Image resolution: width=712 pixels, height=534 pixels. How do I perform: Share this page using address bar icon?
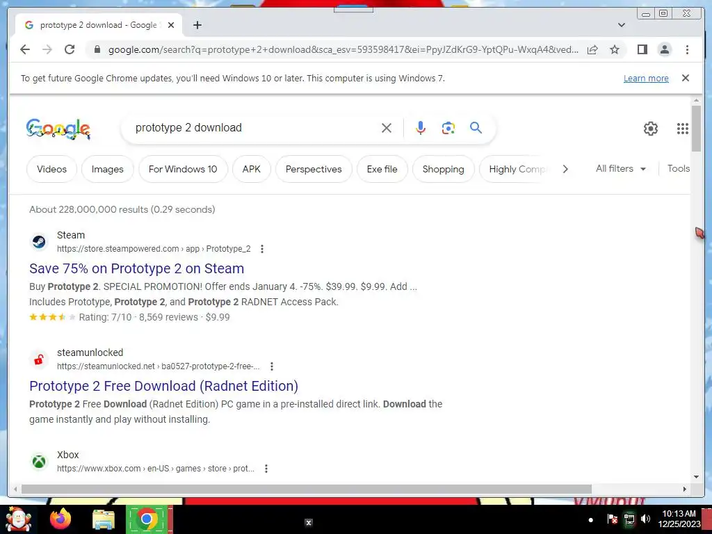pyautogui.click(x=592, y=49)
